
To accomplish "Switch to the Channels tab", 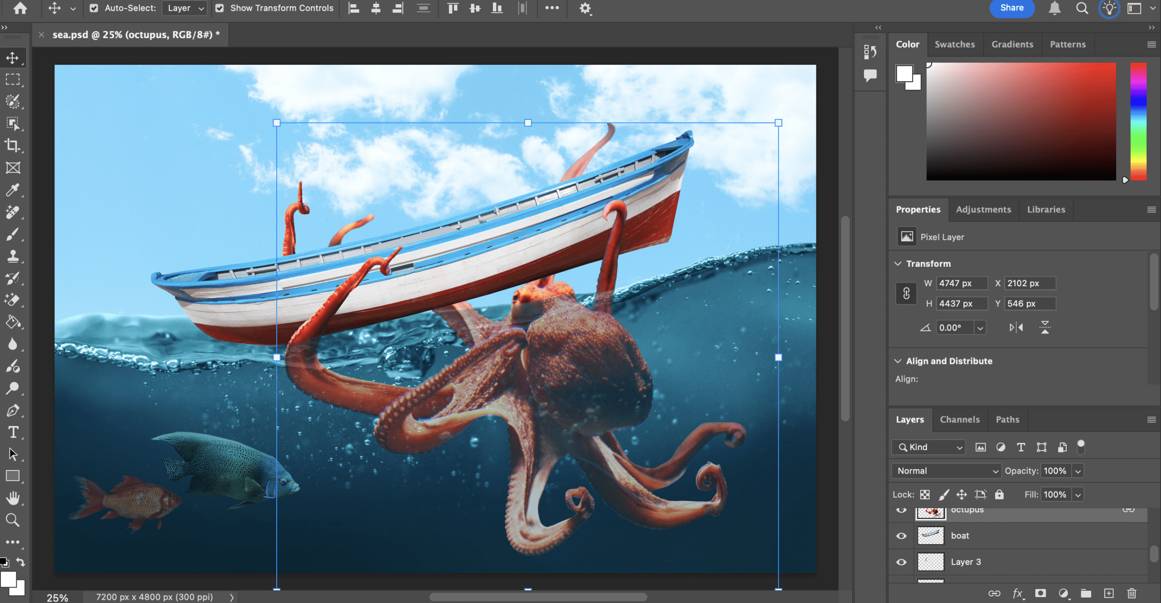I will coord(960,420).
